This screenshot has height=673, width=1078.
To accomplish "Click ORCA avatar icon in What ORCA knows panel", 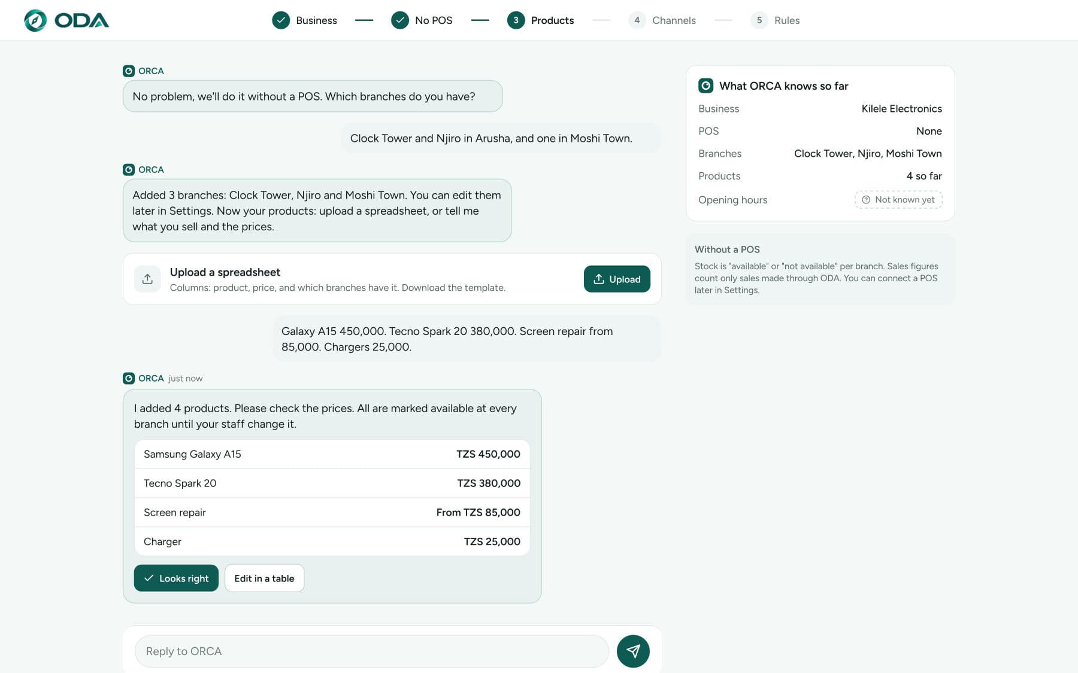I will (x=705, y=86).
